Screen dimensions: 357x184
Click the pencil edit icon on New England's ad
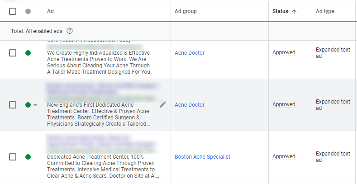[x=163, y=104]
